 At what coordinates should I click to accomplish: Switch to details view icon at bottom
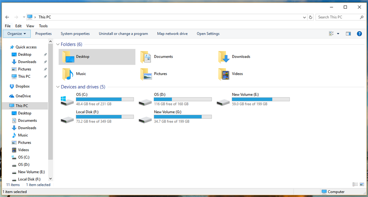point(355,184)
